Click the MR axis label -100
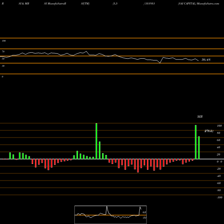Viewport: 224px width, 224px height. click(x=220, y=198)
